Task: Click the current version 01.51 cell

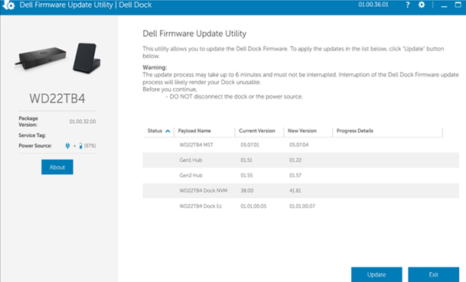Action: tap(246, 160)
